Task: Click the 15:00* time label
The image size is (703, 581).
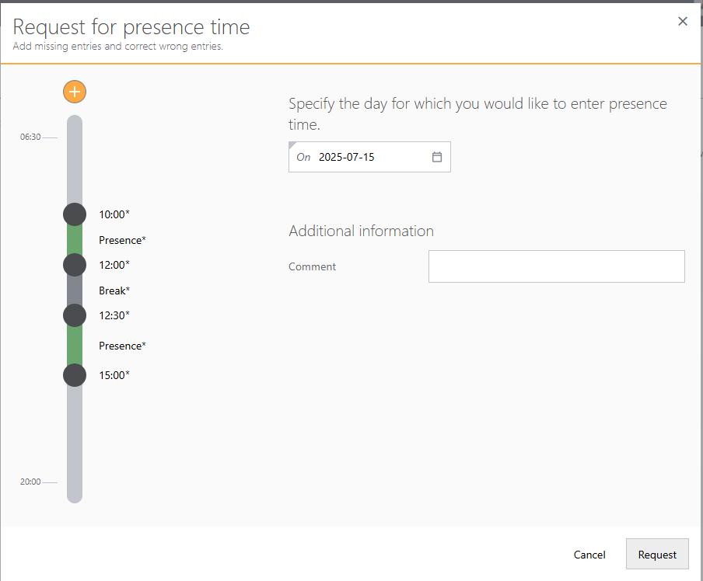Action: tap(114, 375)
